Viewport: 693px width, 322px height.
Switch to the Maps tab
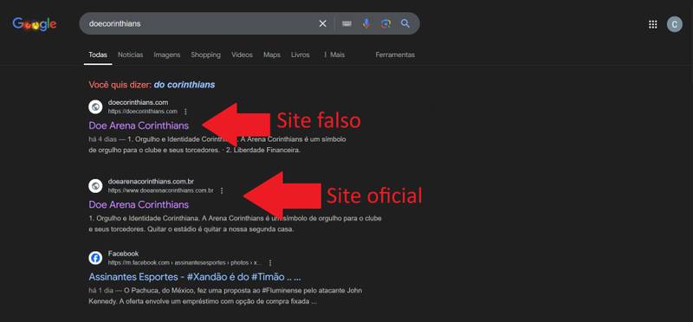point(272,55)
